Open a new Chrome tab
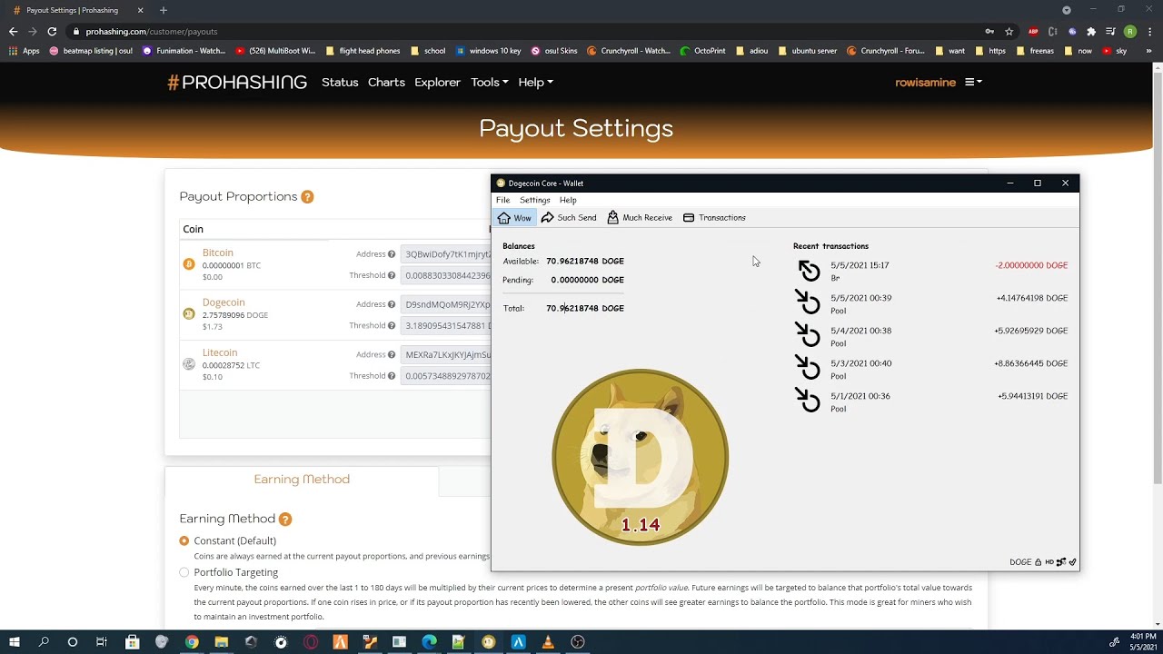 tap(164, 10)
